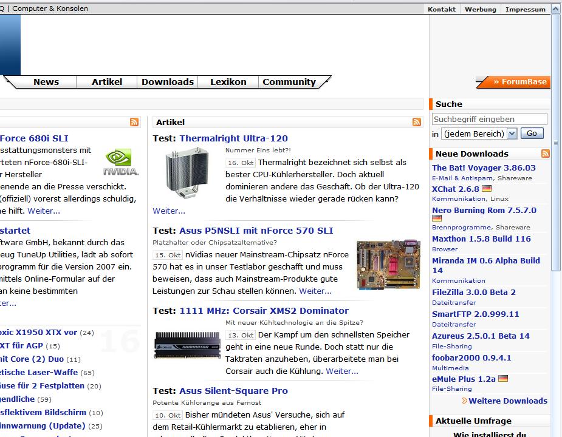The height and width of the screenshot is (437, 562).
Task: Click the Thermalright cooler thumbnail
Action: click(x=187, y=173)
